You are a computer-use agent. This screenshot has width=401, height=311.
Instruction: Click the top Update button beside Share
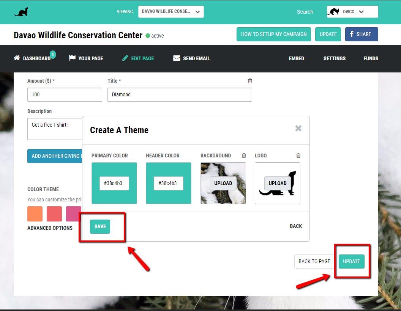pos(328,34)
